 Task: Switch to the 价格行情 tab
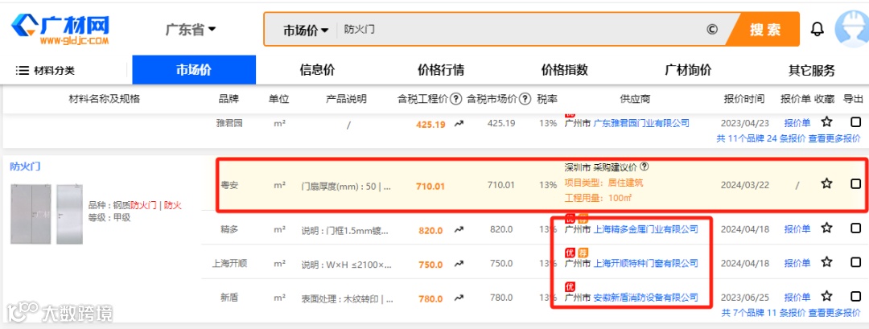pos(441,70)
